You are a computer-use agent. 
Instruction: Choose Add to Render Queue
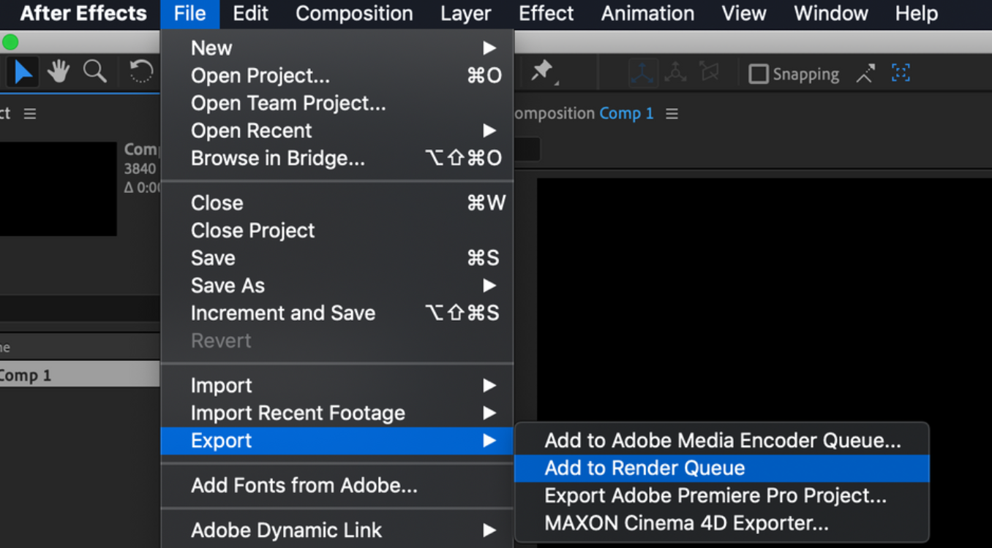644,468
